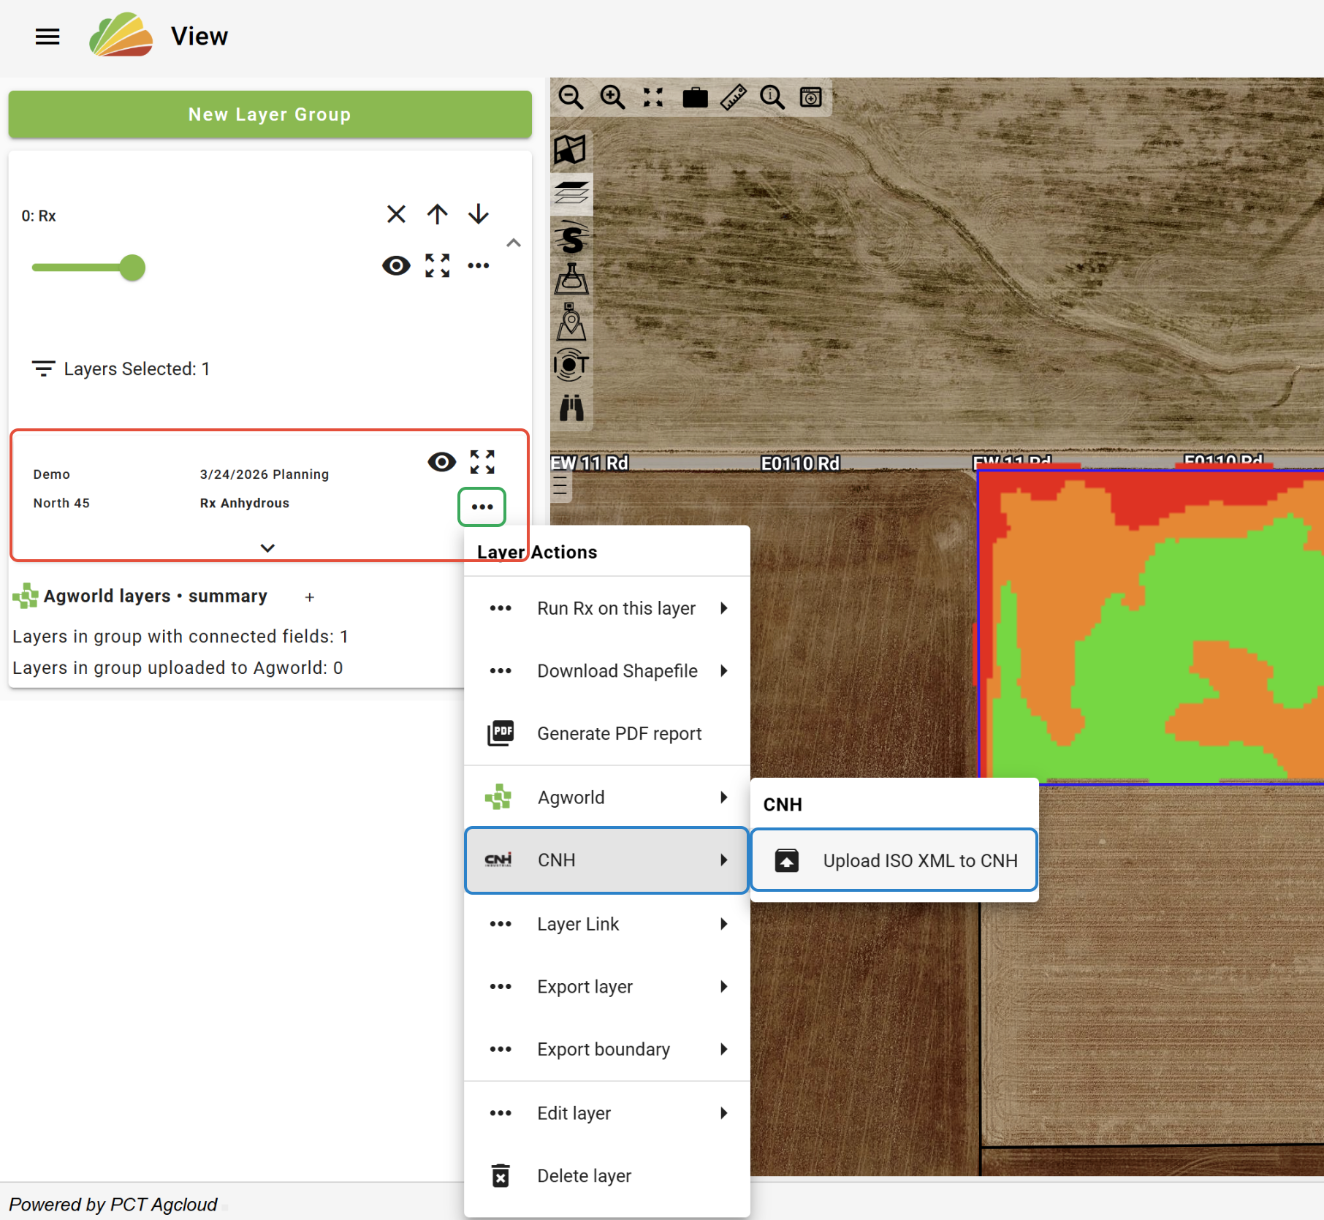Click the View page title

(199, 37)
